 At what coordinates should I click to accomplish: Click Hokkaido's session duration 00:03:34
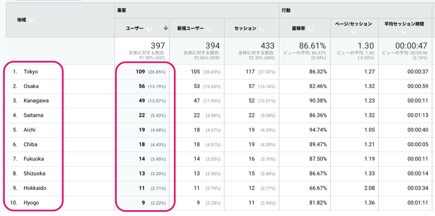(x=418, y=188)
